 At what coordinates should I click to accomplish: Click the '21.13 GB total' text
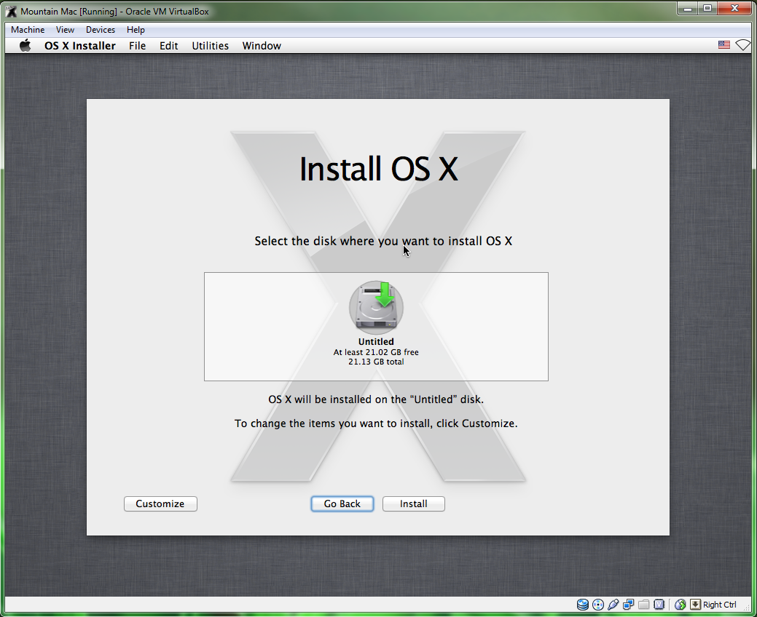376,362
